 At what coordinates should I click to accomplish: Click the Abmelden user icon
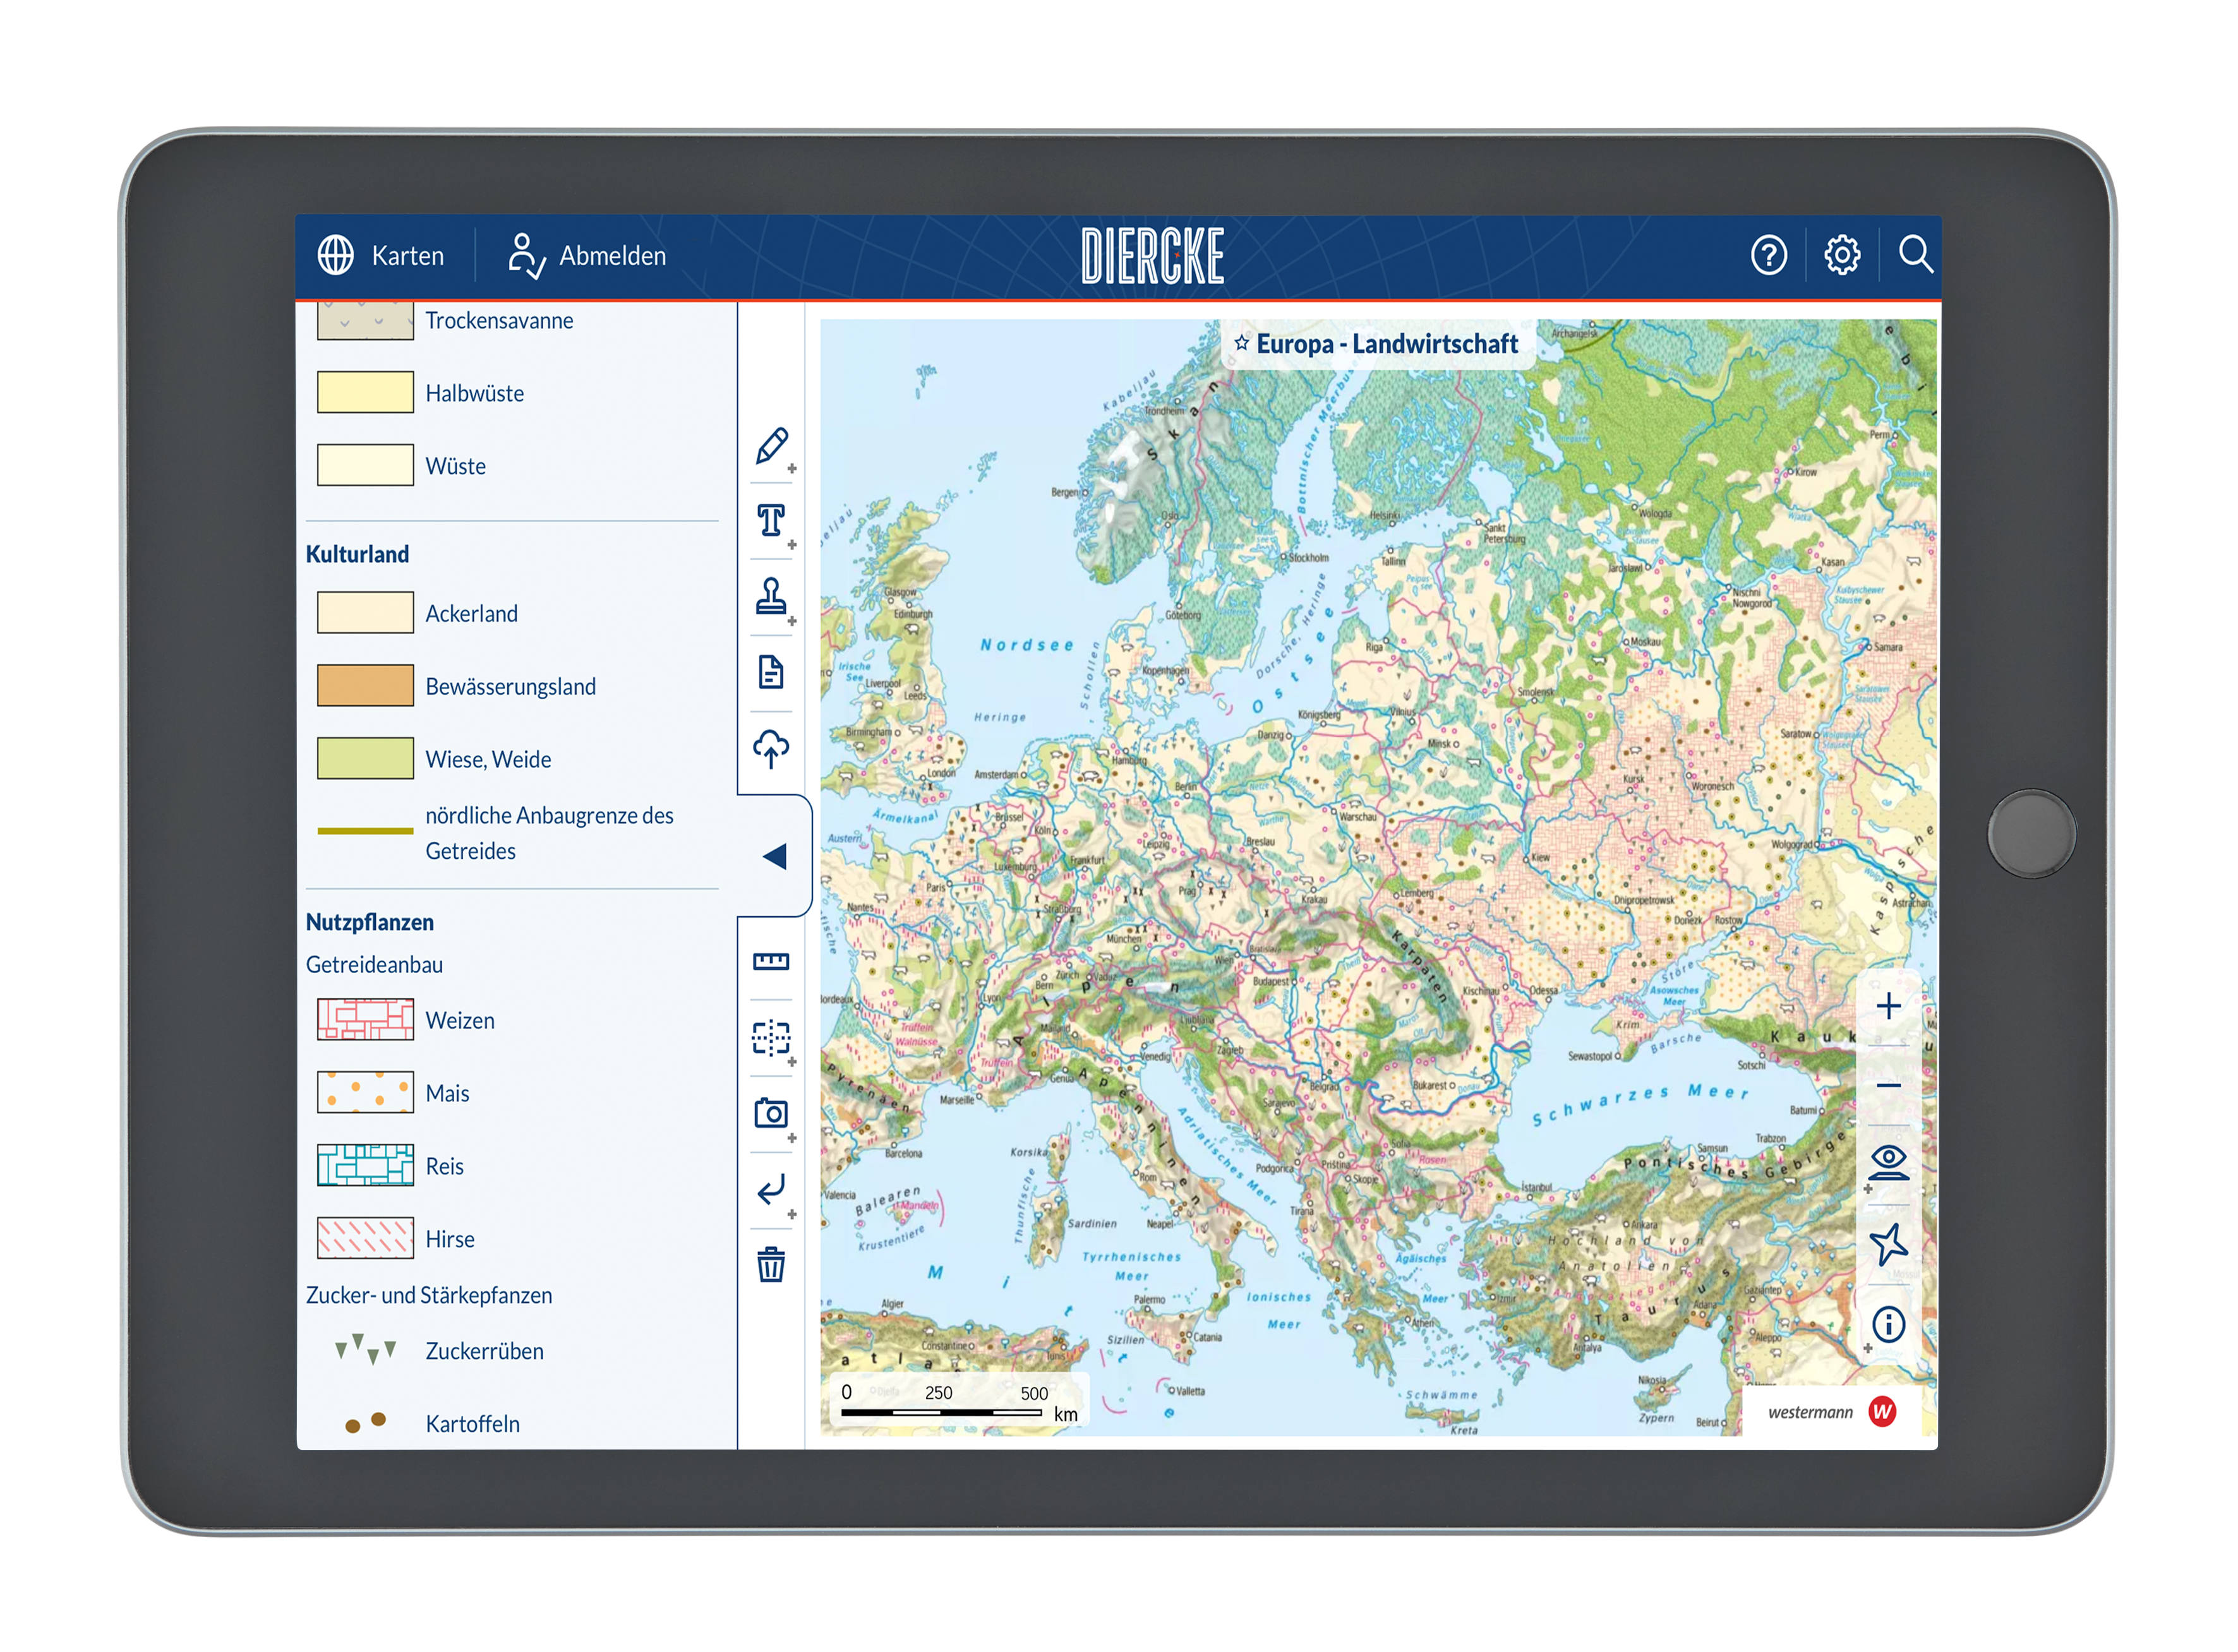pyautogui.click(x=526, y=255)
